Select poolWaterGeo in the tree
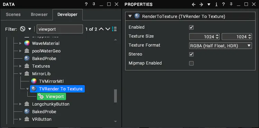Image resolution: width=259 pixels, height=128 pixels. (x=46, y=51)
